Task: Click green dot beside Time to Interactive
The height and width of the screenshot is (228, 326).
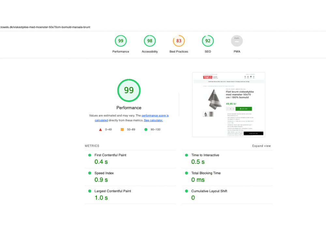Action: [186, 155]
